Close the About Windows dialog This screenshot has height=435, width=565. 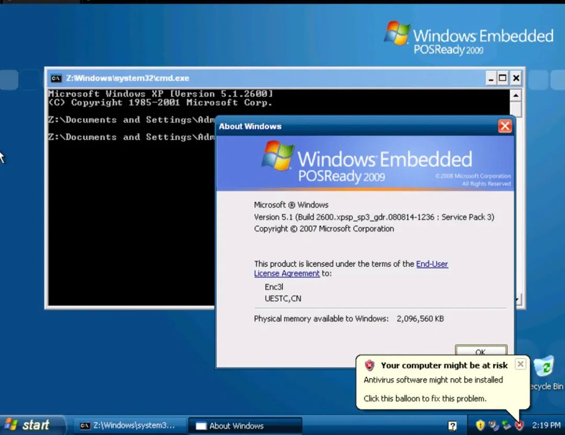505,126
